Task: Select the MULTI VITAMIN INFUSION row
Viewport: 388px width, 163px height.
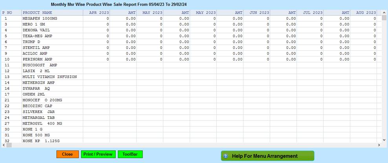Action: (x=49, y=77)
